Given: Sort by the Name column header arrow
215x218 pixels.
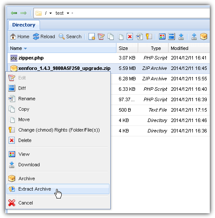Looking at the screenshot, I should coord(25,49).
